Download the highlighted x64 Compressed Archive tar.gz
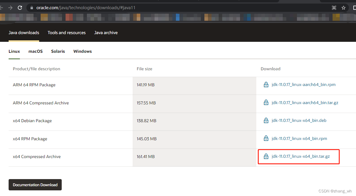Screen dimensions: 356x196 tap(301, 156)
